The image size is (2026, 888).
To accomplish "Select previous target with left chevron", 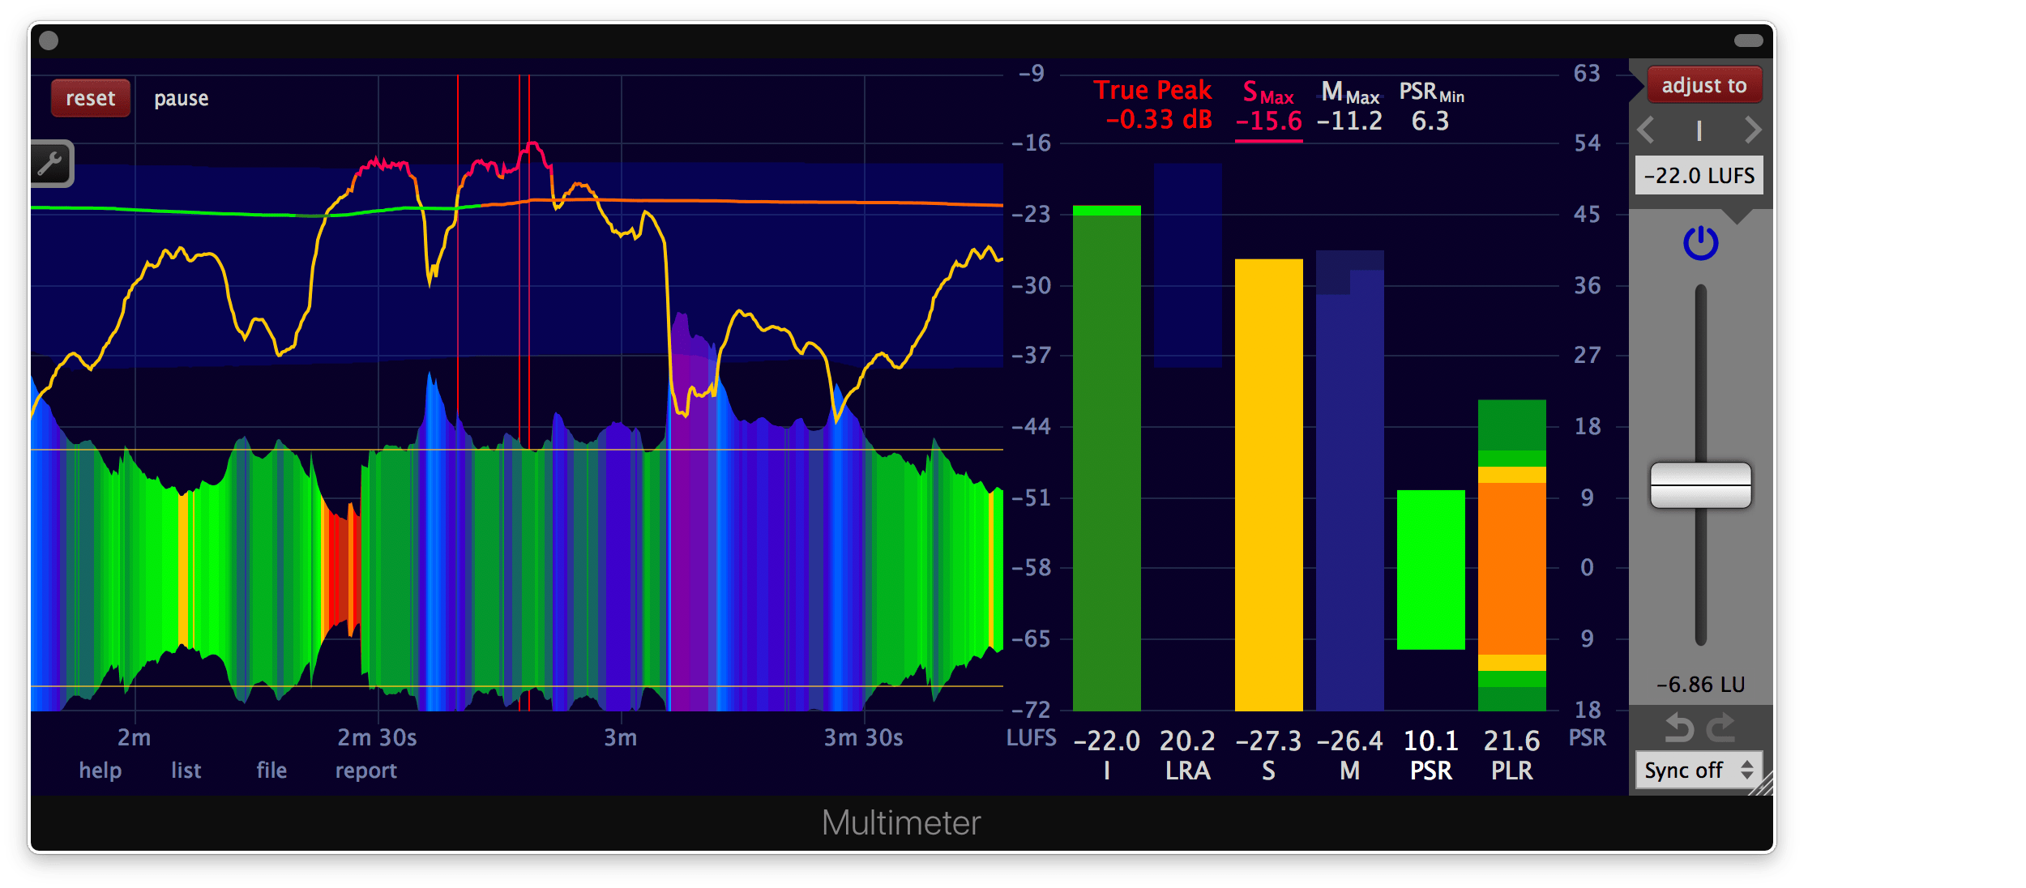I will pos(1646,130).
